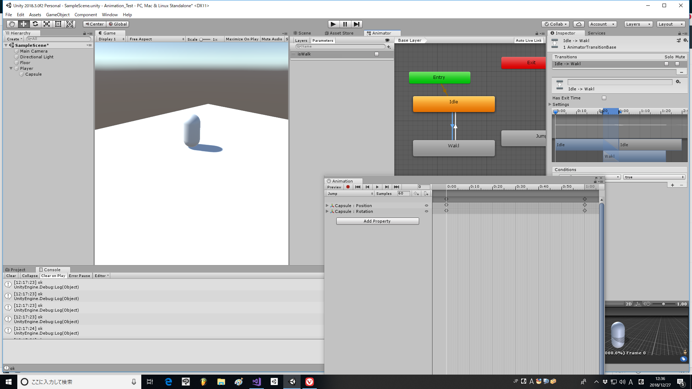Add a keyframe with the Add Keyframe icon
The width and height of the screenshot is (692, 389).
click(x=416, y=193)
